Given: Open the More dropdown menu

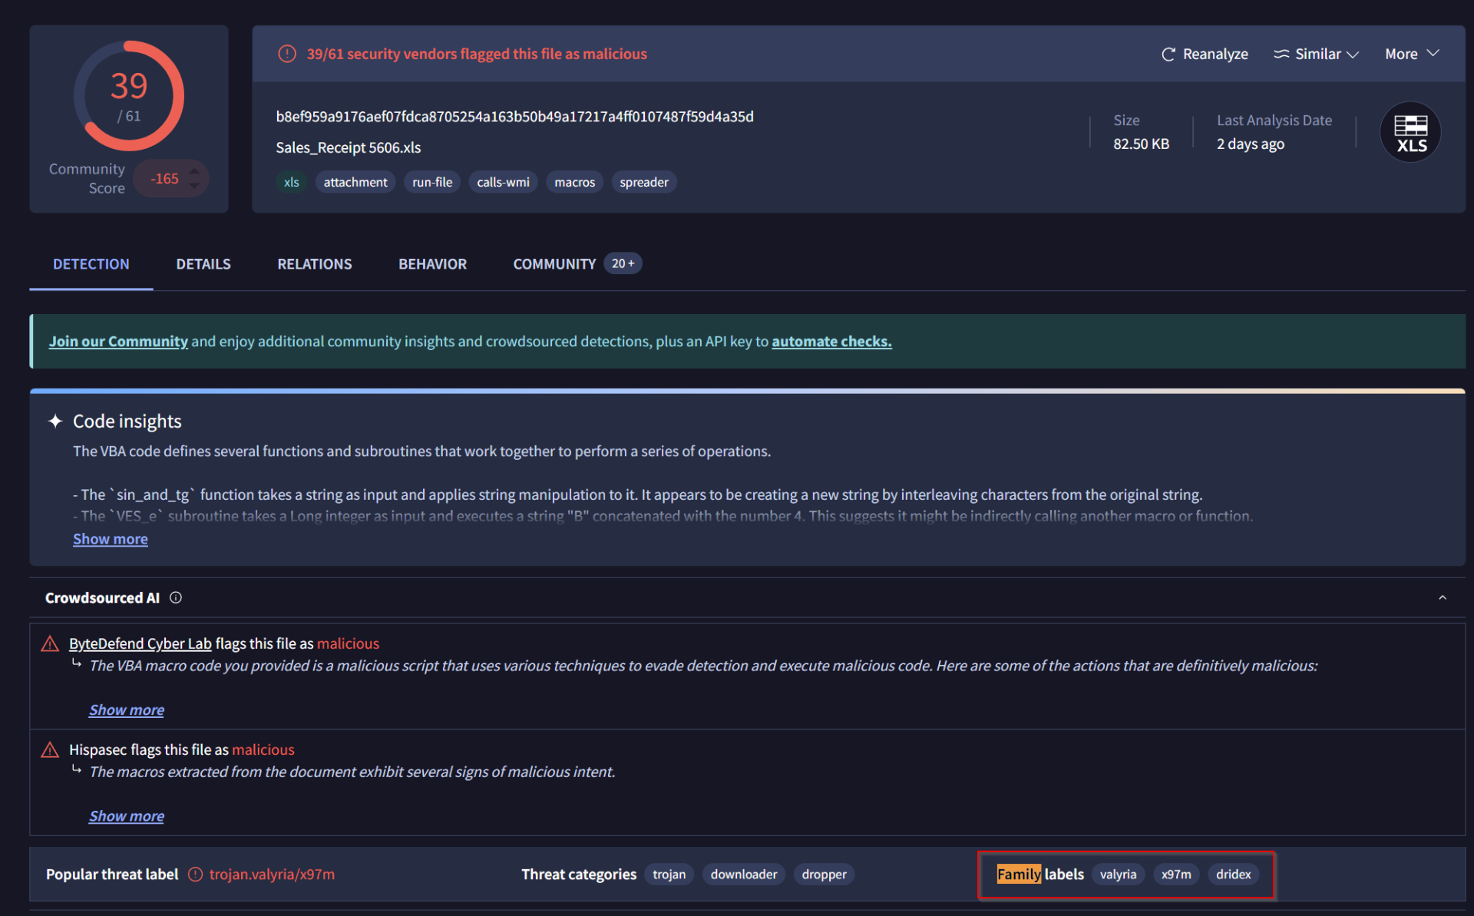Looking at the screenshot, I should tap(1411, 54).
